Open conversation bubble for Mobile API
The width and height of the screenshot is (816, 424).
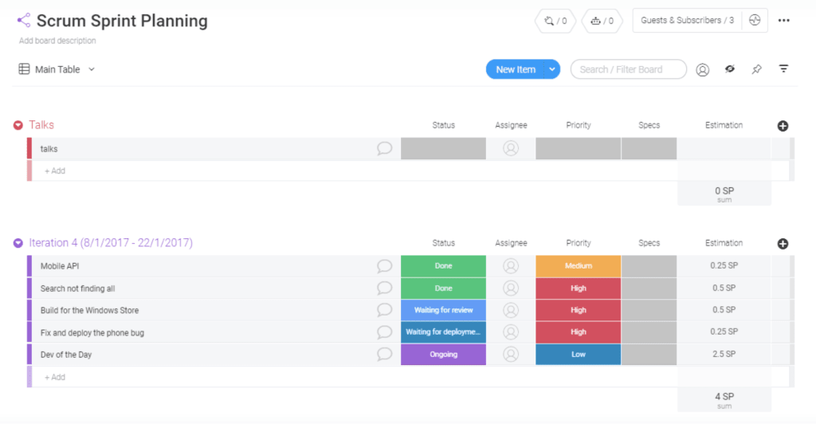(384, 266)
